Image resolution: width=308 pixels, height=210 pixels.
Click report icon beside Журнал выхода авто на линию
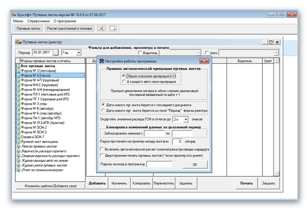tap(18, 160)
